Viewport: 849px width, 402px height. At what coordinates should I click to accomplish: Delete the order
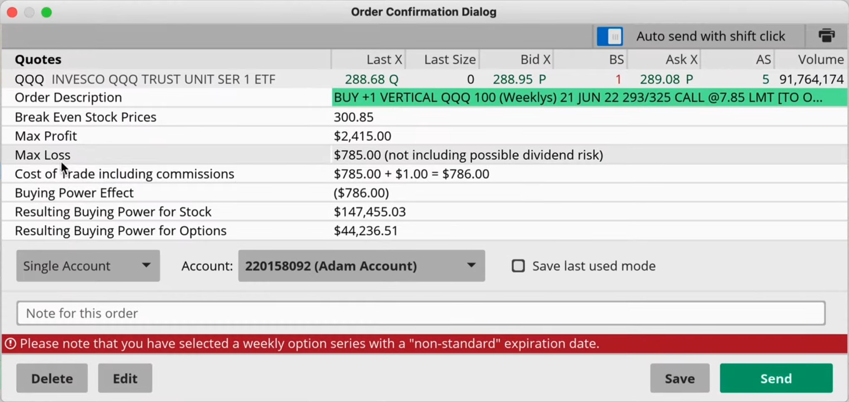[52, 378]
